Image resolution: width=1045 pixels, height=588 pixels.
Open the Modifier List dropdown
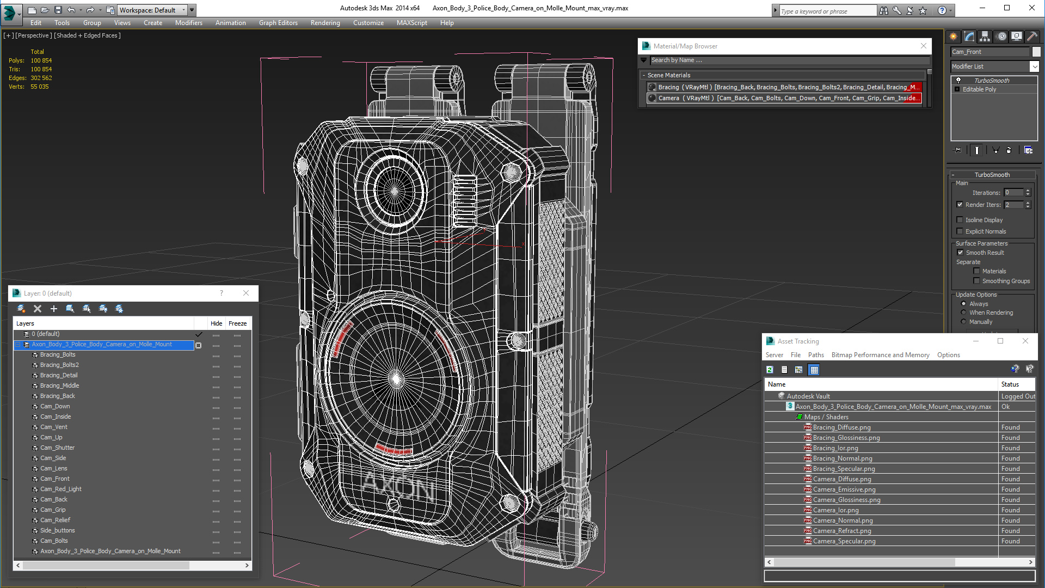[1034, 66]
